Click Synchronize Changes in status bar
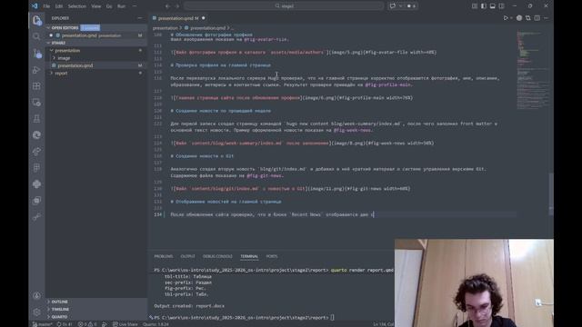This screenshot has width=582, height=327. coord(64,324)
